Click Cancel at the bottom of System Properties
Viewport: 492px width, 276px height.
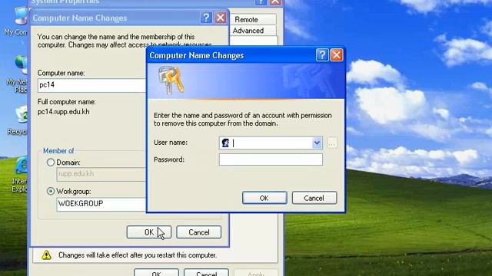[x=207, y=272]
